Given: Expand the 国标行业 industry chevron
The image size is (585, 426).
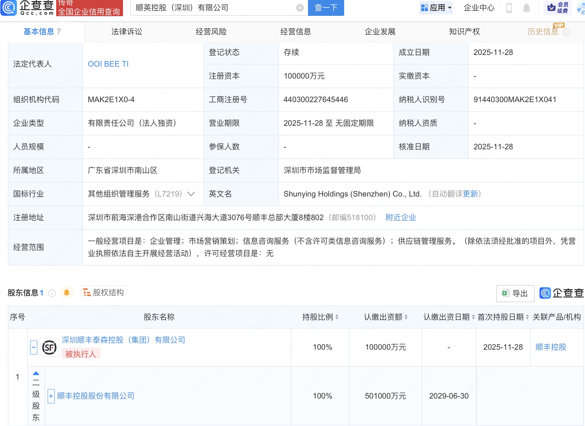Looking at the screenshot, I should pyautogui.click(x=191, y=194).
